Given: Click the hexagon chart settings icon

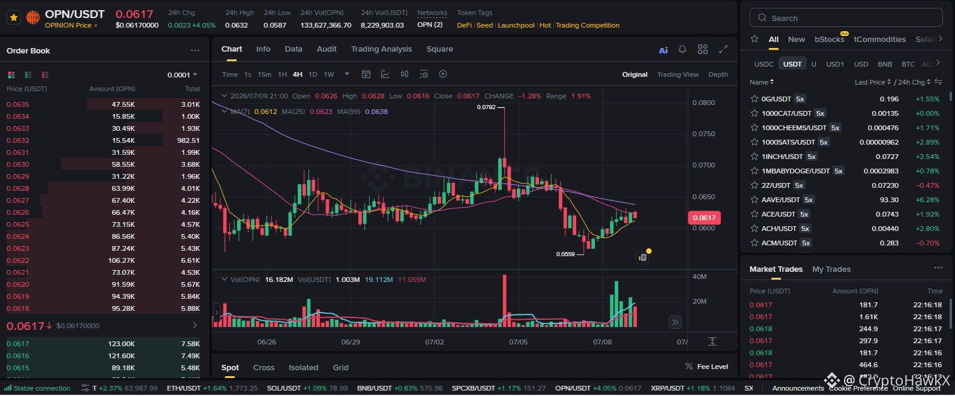Looking at the screenshot, I should [443, 74].
